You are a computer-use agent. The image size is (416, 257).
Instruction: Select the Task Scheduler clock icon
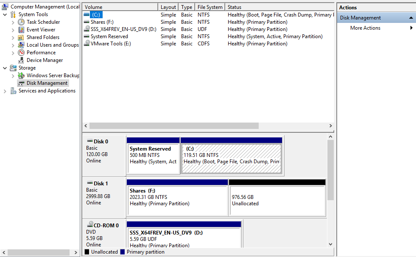(21, 22)
